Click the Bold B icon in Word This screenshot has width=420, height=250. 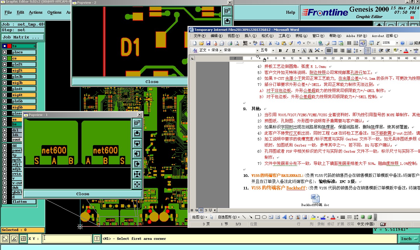[280, 50]
